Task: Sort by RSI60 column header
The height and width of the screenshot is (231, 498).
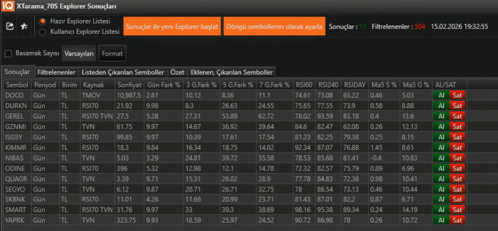Action: tap(305, 85)
